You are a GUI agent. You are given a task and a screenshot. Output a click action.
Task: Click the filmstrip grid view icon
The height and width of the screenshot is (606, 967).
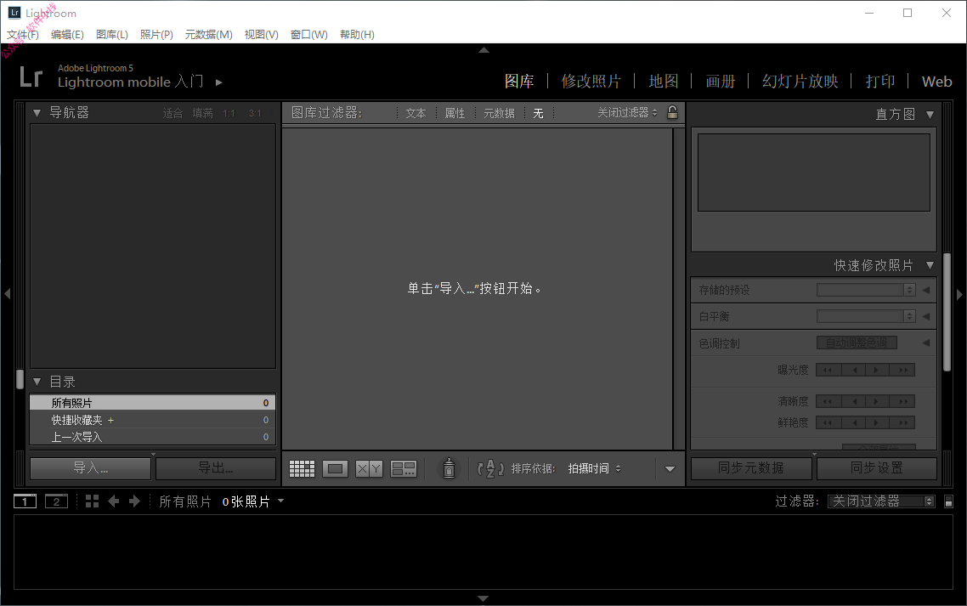pyautogui.click(x=92, y=501)
